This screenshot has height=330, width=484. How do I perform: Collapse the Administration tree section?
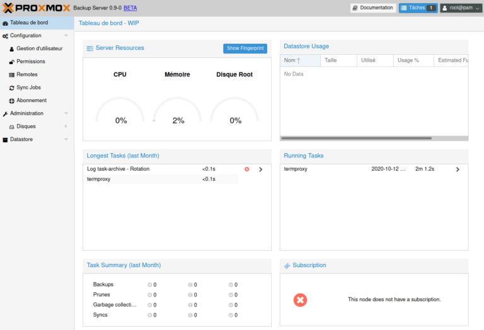[66, 113]
